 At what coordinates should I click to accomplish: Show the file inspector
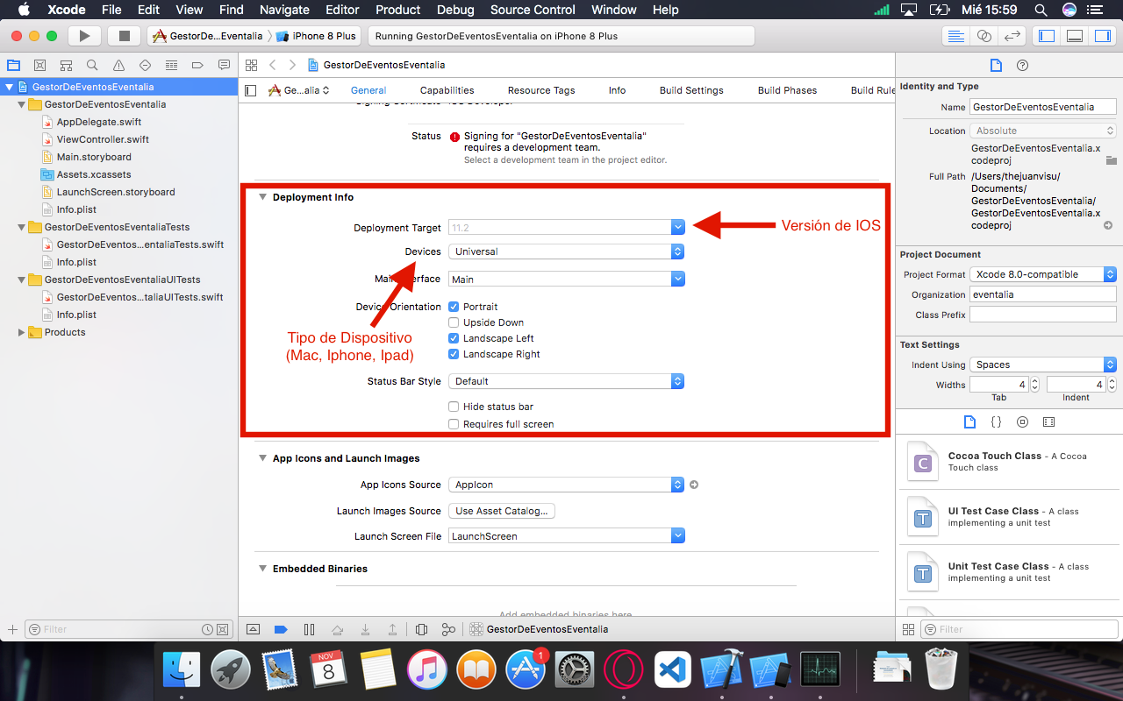996,66
